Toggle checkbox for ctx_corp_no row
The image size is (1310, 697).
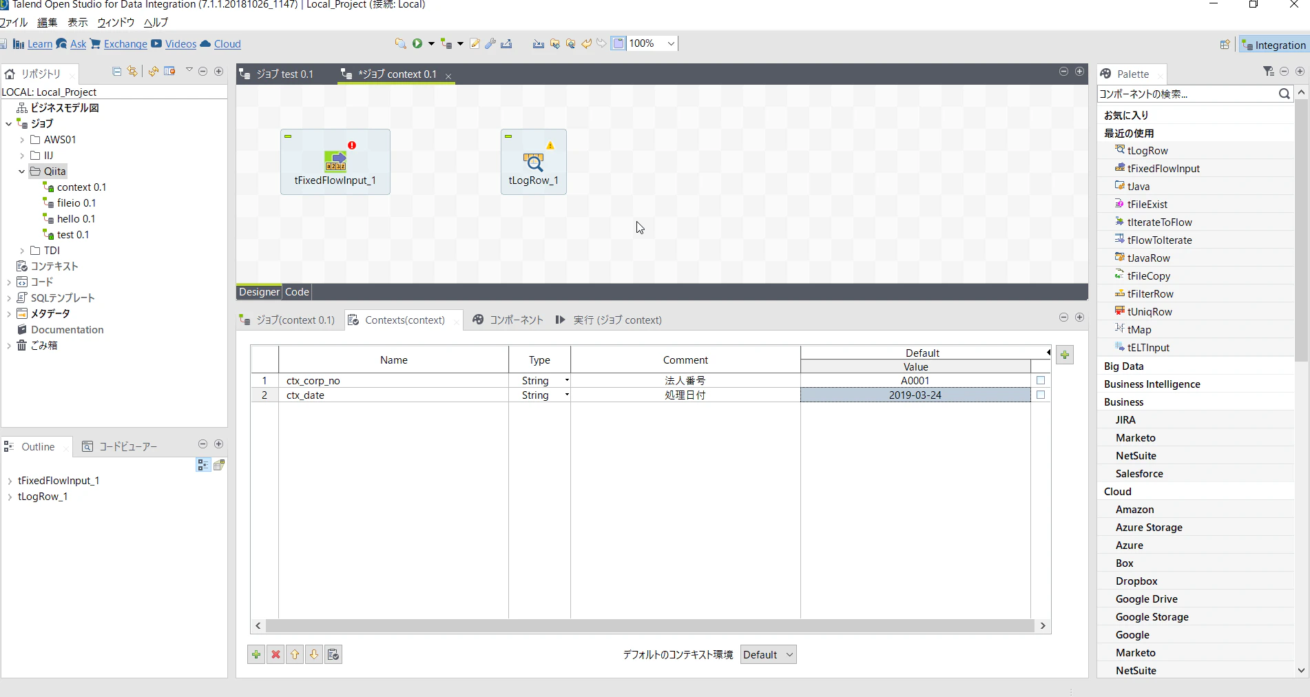coord(1041,380)
